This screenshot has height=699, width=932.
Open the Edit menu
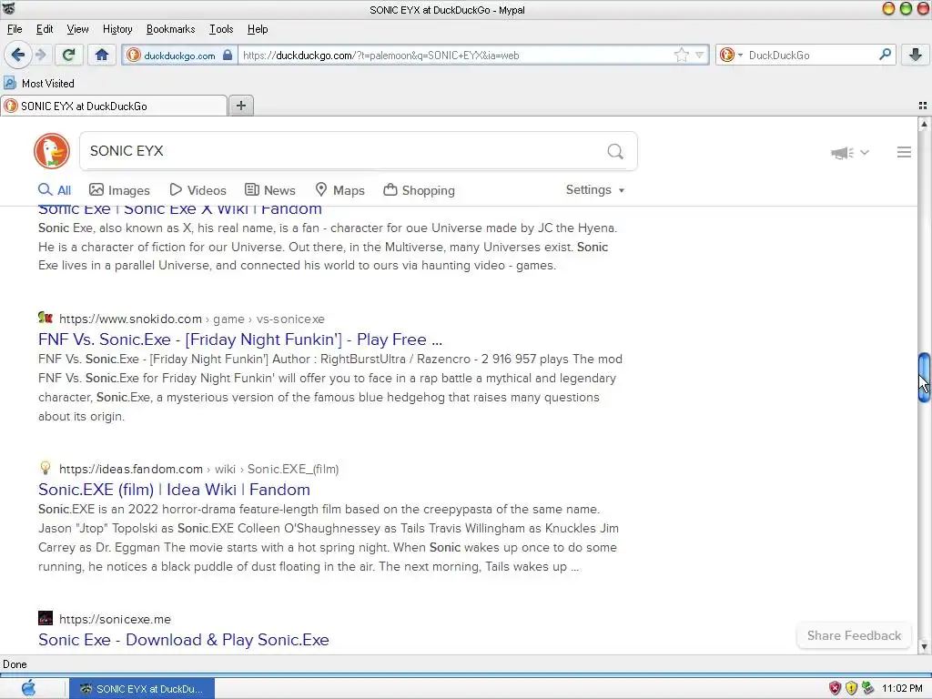point(45,29)
